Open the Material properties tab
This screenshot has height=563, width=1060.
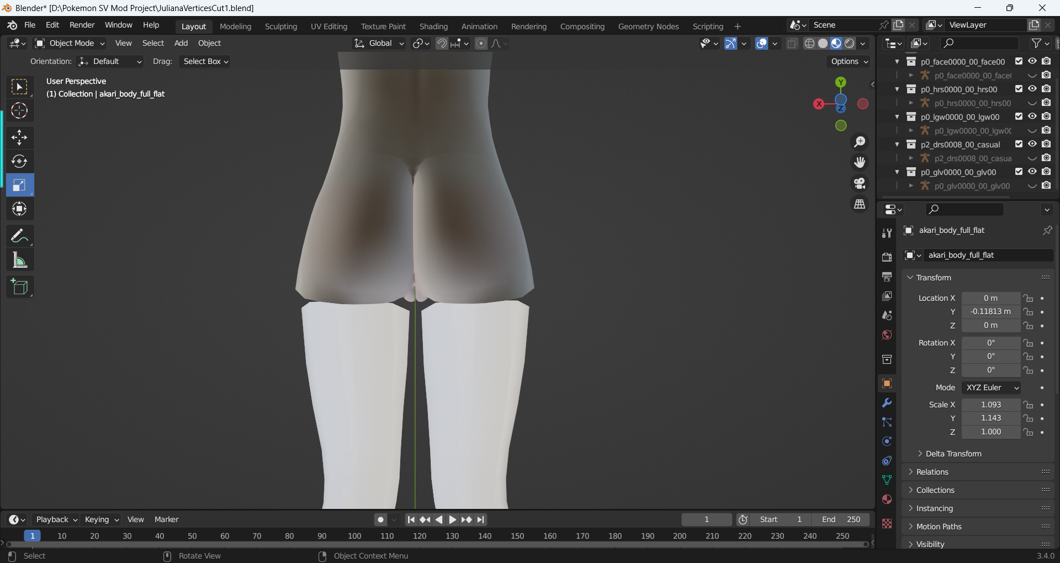click(887, 499)
